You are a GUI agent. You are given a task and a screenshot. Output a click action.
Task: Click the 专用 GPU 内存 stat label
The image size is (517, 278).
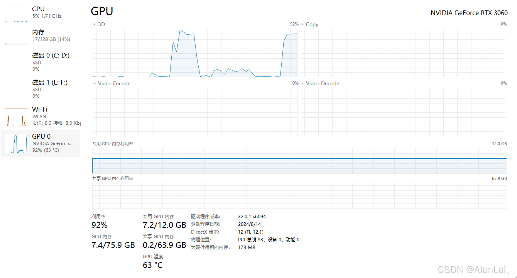point(158,217)
